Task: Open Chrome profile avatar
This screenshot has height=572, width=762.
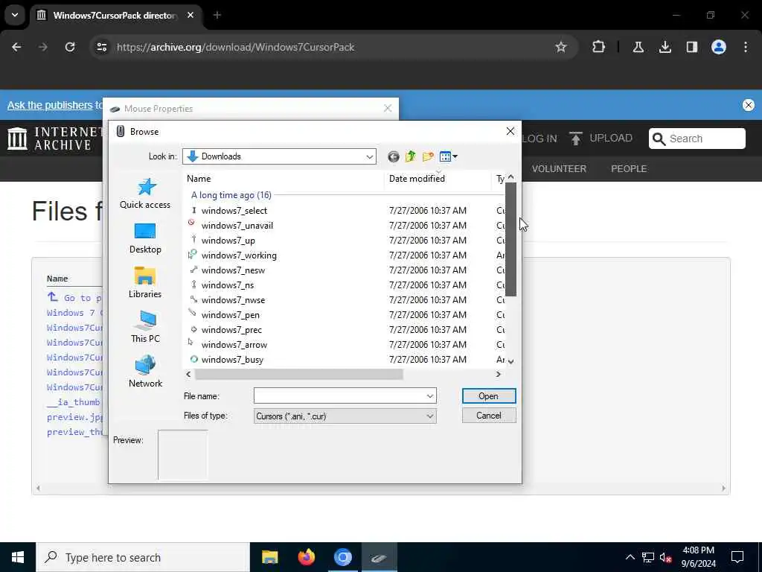Action: (x=718, y=47)
